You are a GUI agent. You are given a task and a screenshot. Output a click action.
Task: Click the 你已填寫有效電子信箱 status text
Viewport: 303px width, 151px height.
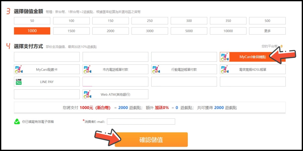(38, 122)
